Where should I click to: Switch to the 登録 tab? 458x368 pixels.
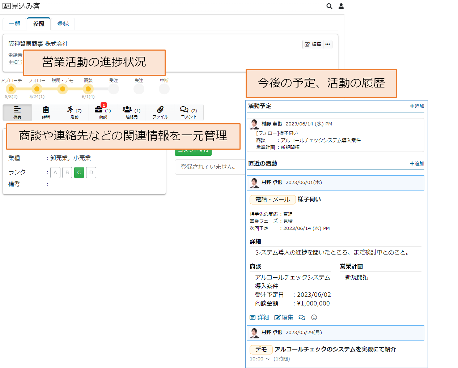coord(63,23)
